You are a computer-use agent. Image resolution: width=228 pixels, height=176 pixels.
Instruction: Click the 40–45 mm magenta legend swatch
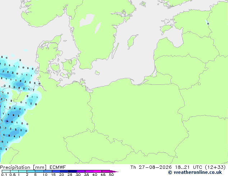97,171
